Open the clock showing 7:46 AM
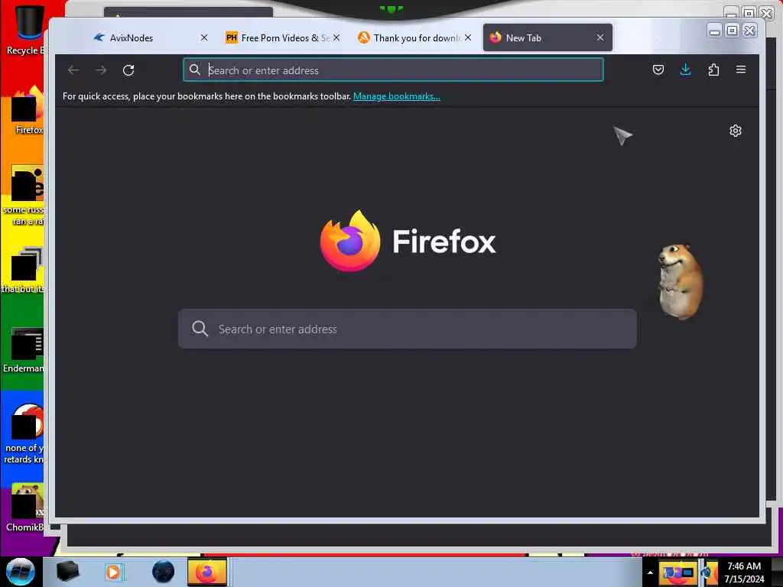783x587 pixels. (744, 572)
